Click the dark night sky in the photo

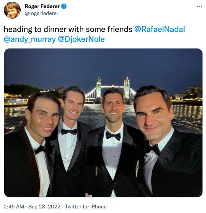(103, 64)
